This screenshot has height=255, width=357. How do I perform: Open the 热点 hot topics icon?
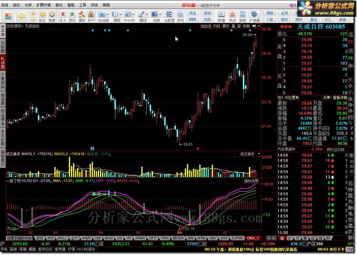click(x=232, y=17)
